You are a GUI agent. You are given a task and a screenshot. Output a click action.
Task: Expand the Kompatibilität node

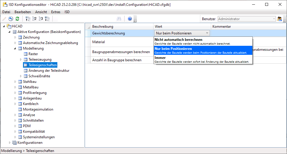point(15,132)
